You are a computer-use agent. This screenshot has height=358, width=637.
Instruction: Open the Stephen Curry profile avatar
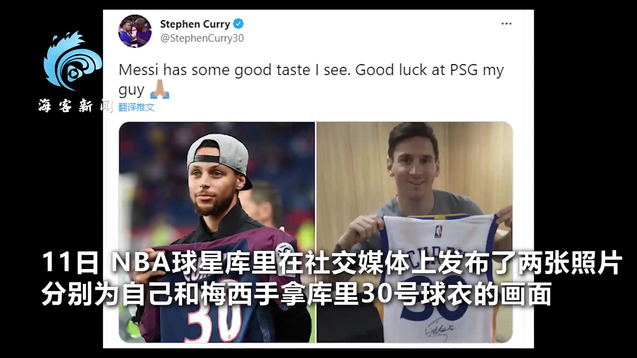(135, 31)
